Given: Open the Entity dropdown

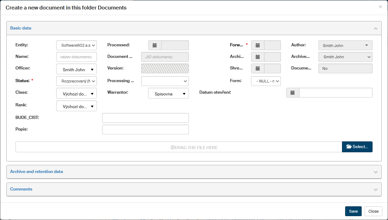Looking at the screenshot, I should (76, 45).
